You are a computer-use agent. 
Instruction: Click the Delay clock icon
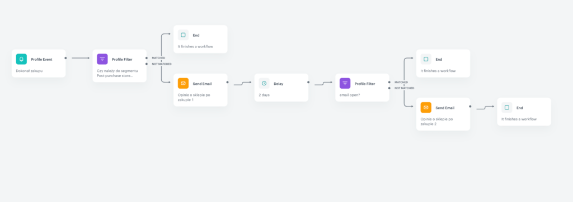(x=264, y=84)
